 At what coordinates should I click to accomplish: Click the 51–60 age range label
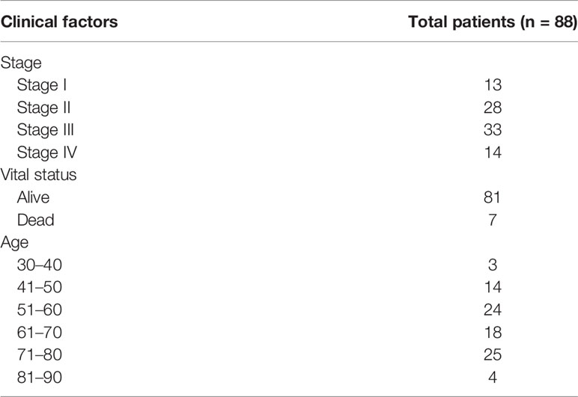click(40, 310)
